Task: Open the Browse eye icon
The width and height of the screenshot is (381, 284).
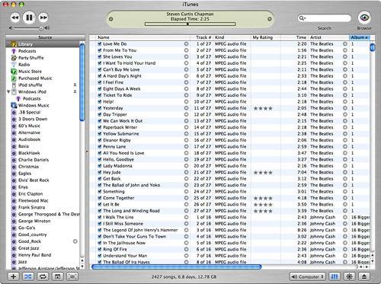Action: tap(364, 18)
